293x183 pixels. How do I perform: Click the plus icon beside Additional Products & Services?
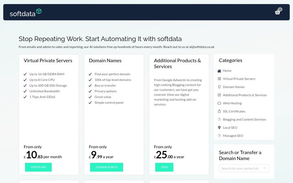click(219, 95)
